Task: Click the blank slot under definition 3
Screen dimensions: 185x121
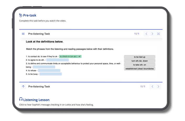Action: (x=44, y=67)
